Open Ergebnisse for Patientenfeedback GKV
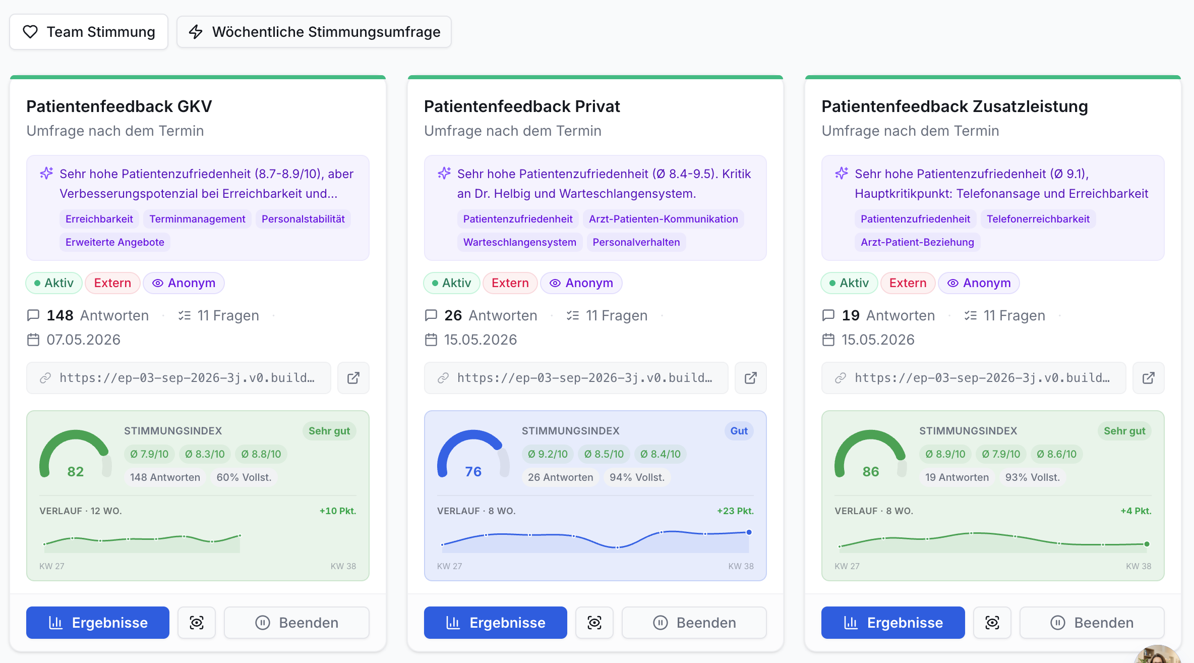 point(98,623)
